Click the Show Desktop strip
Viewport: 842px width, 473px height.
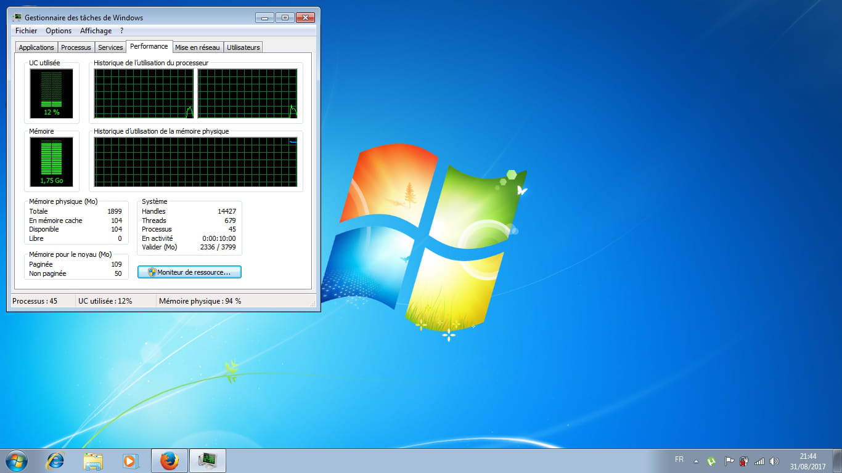(x=838, y=461)
